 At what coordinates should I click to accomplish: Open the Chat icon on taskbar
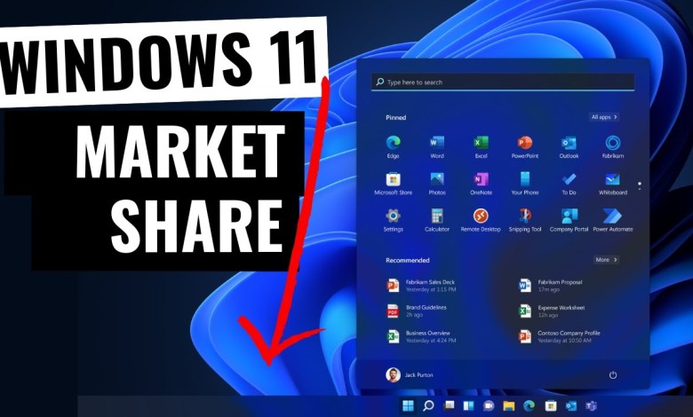tap(489, 405)
